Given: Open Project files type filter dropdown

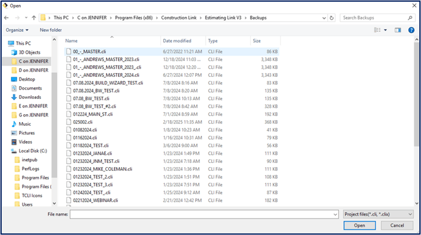Looking at the screenshot, I should click(x=378, y=214).
